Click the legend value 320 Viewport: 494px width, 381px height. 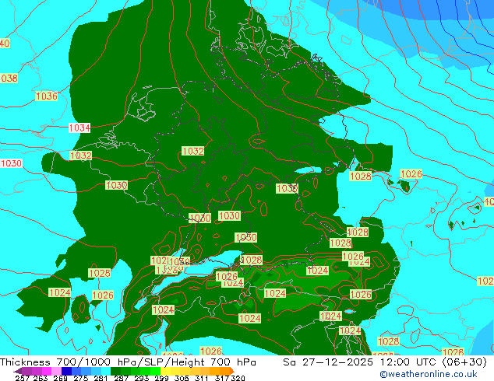pyautogui.click(x=238, y=378)
